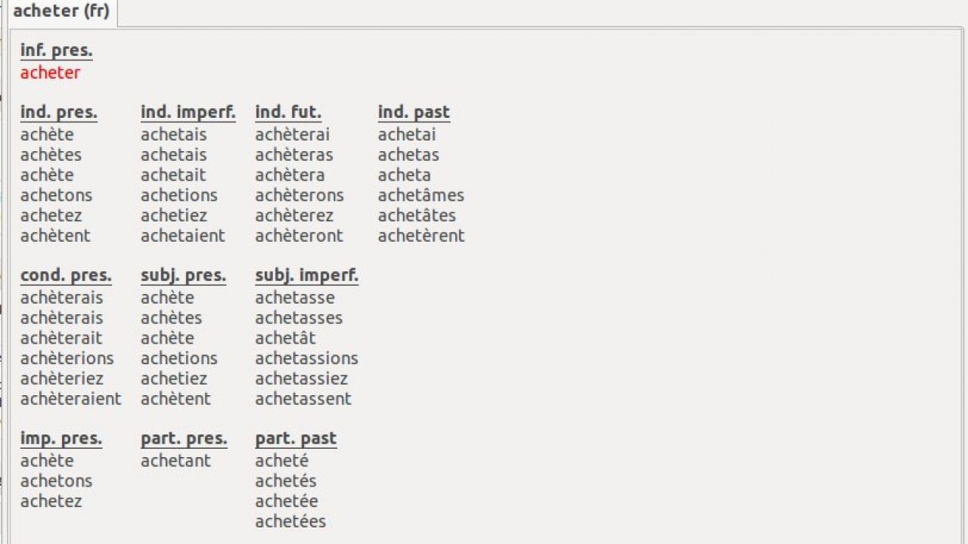Click the subj. imperf. heading

coord(307,276)
